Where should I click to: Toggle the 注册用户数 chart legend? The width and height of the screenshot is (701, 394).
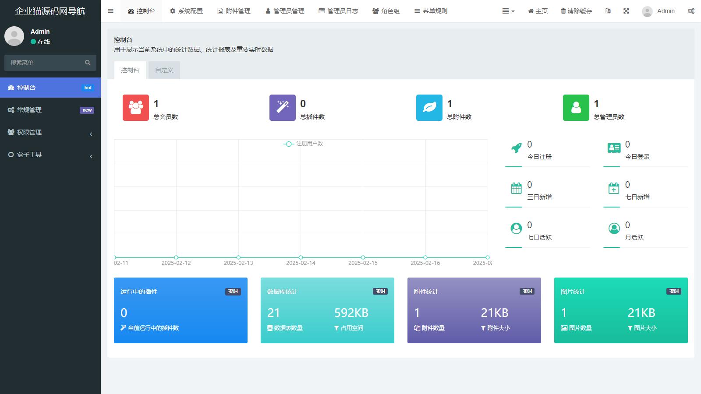(303, 144)
